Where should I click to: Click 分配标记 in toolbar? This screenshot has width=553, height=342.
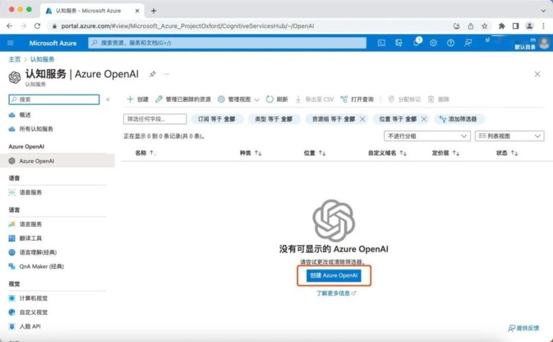click(404, 99)
